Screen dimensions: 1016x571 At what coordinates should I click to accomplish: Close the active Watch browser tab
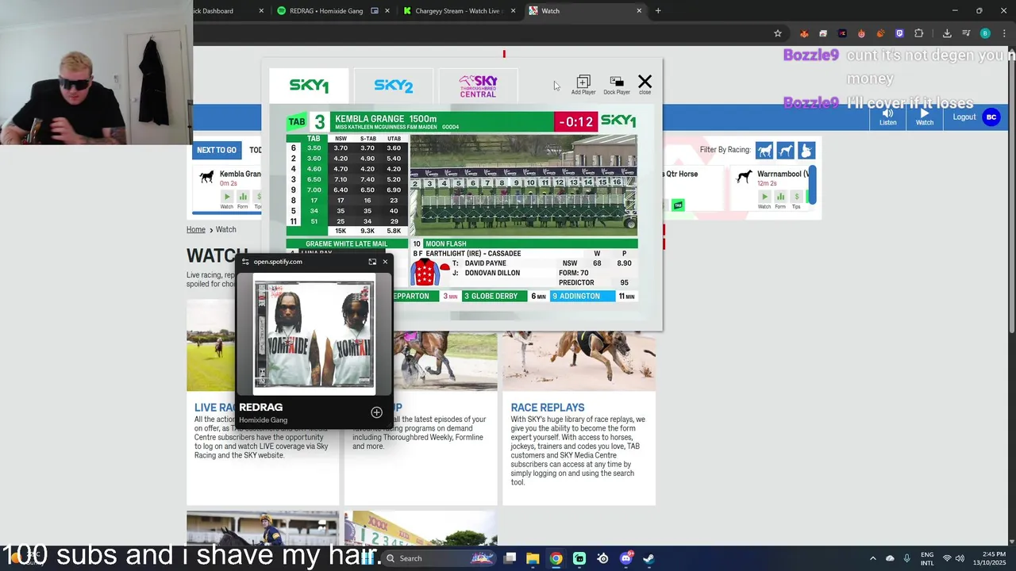(x=639, y=11)
